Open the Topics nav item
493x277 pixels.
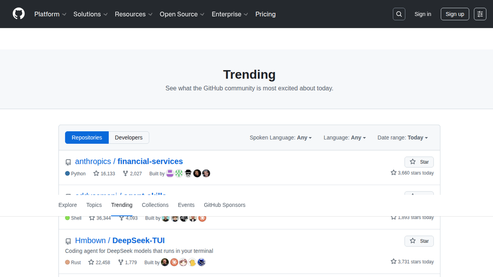point(94,205)
